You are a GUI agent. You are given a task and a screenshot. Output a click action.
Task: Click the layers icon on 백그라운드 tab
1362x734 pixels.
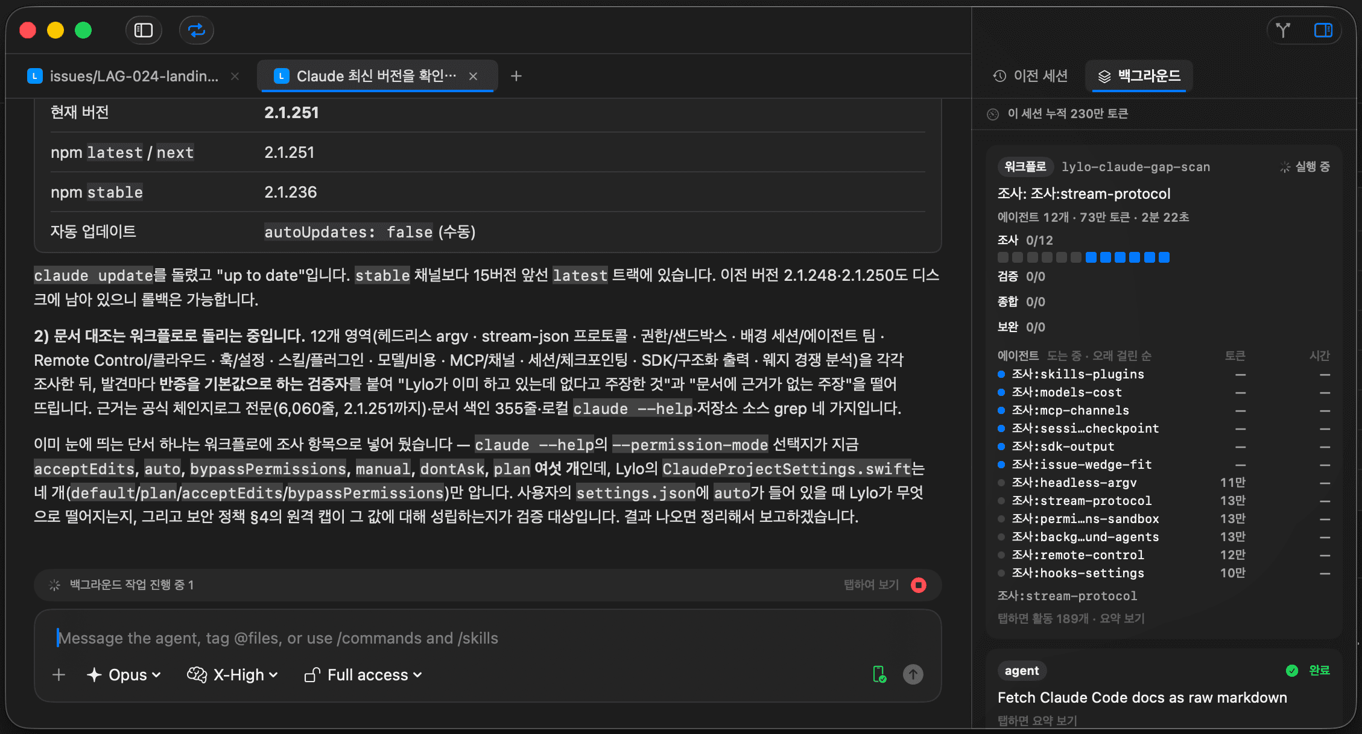click(x=1104, y=76)
